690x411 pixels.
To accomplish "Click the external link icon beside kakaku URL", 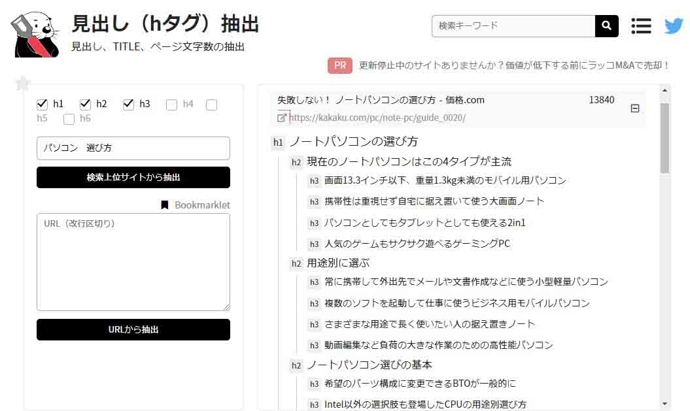I will (x=282, y=118).
